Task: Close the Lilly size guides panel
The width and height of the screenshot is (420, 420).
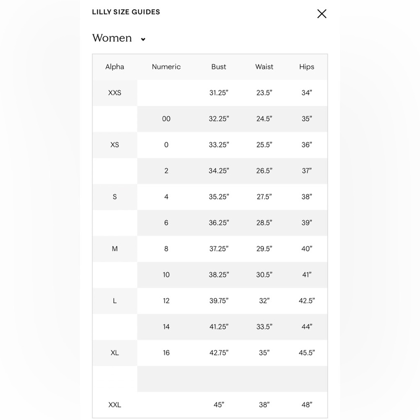Action: pos(322,14)
